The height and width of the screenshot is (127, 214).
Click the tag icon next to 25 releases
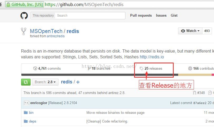[142, 68]
